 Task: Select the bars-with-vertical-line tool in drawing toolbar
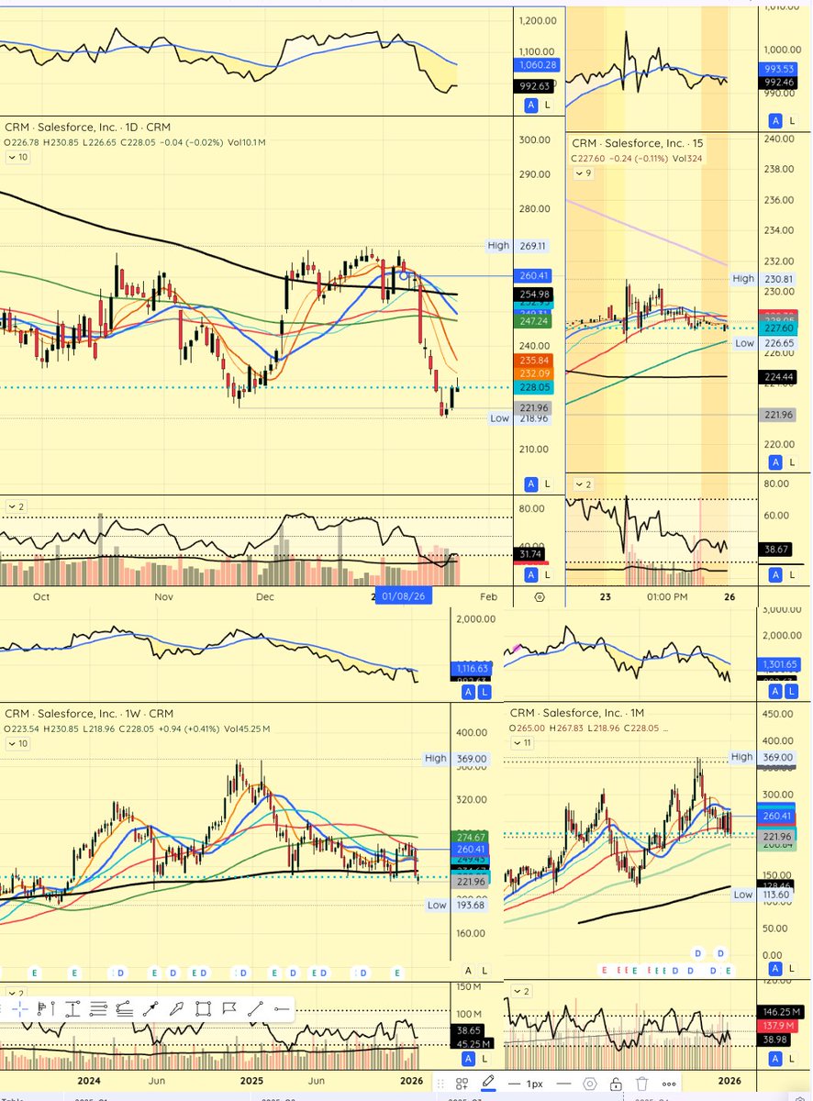46,1008
